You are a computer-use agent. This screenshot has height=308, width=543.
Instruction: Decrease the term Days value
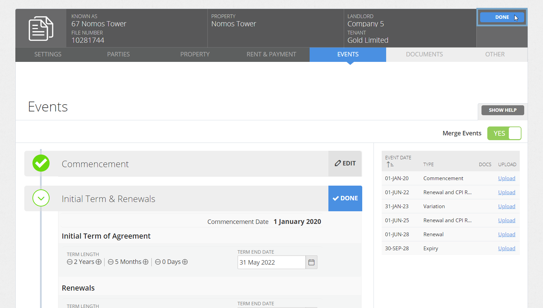158,262
